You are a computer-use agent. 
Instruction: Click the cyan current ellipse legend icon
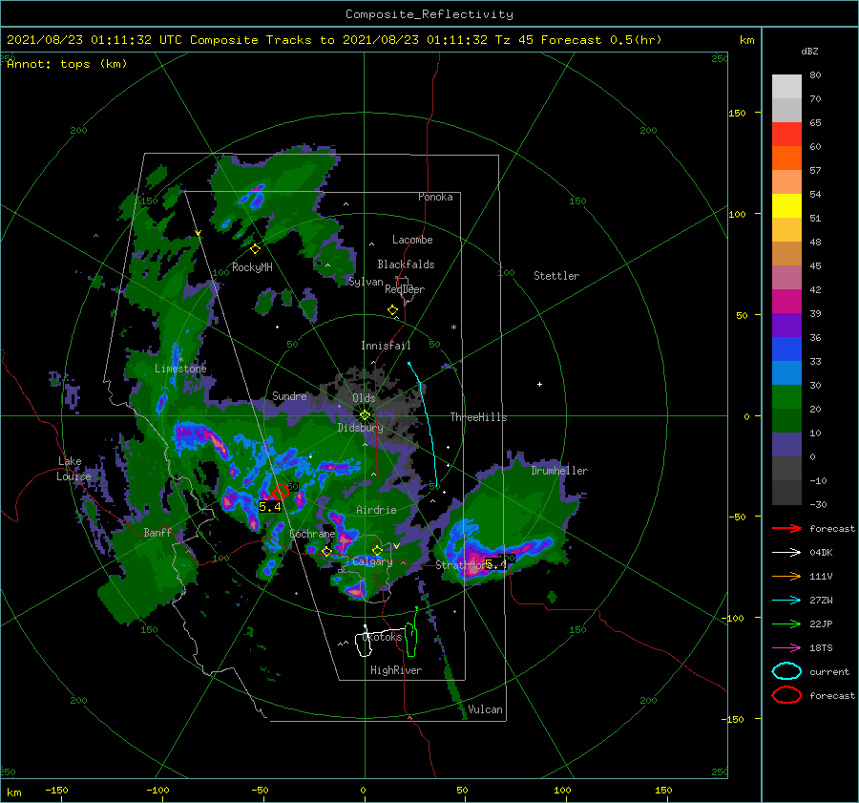point(786,671)
